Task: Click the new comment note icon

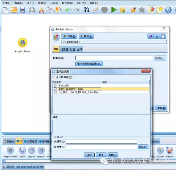Action: pyautogui.click(x=159, y=10)
